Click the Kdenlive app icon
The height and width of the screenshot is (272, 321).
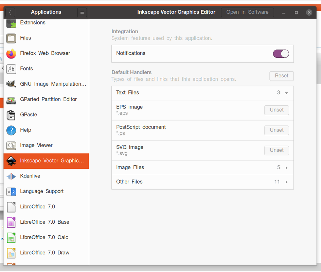(x=11, y=176)
